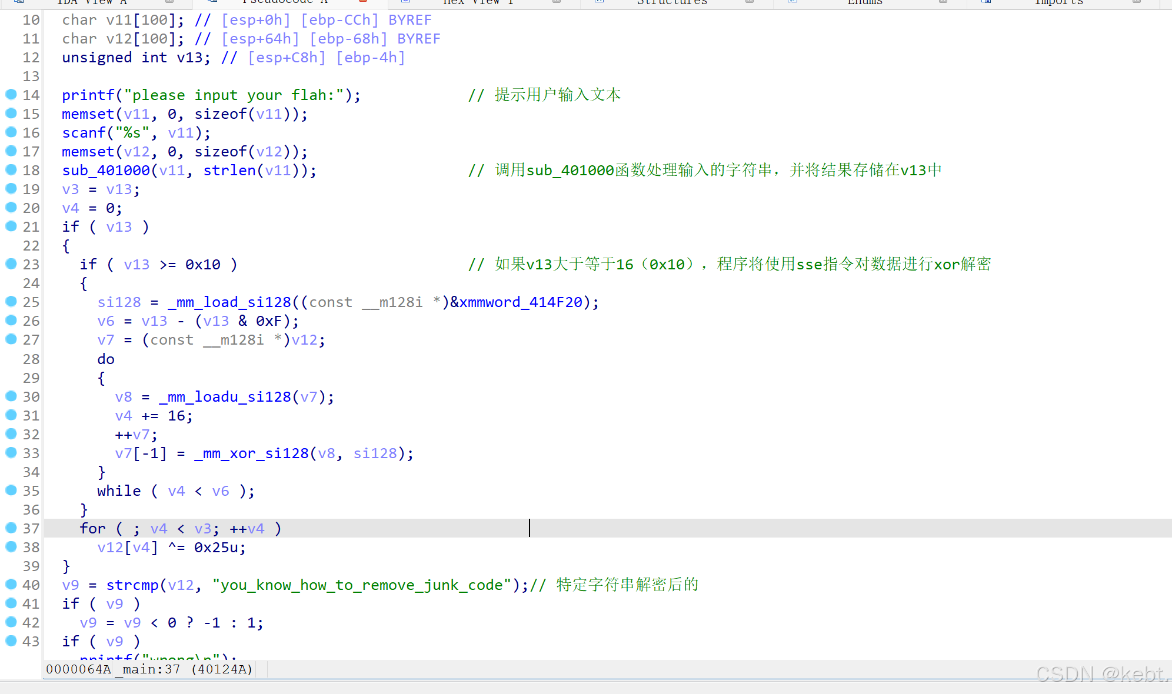Click the Enums tab icon
Image resolution: width=1172 pixels, height=694 pixels.
click(791, 2)
